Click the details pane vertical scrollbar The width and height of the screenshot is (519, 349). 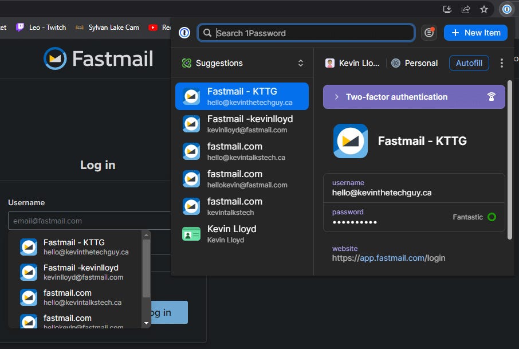click(510, 159)
